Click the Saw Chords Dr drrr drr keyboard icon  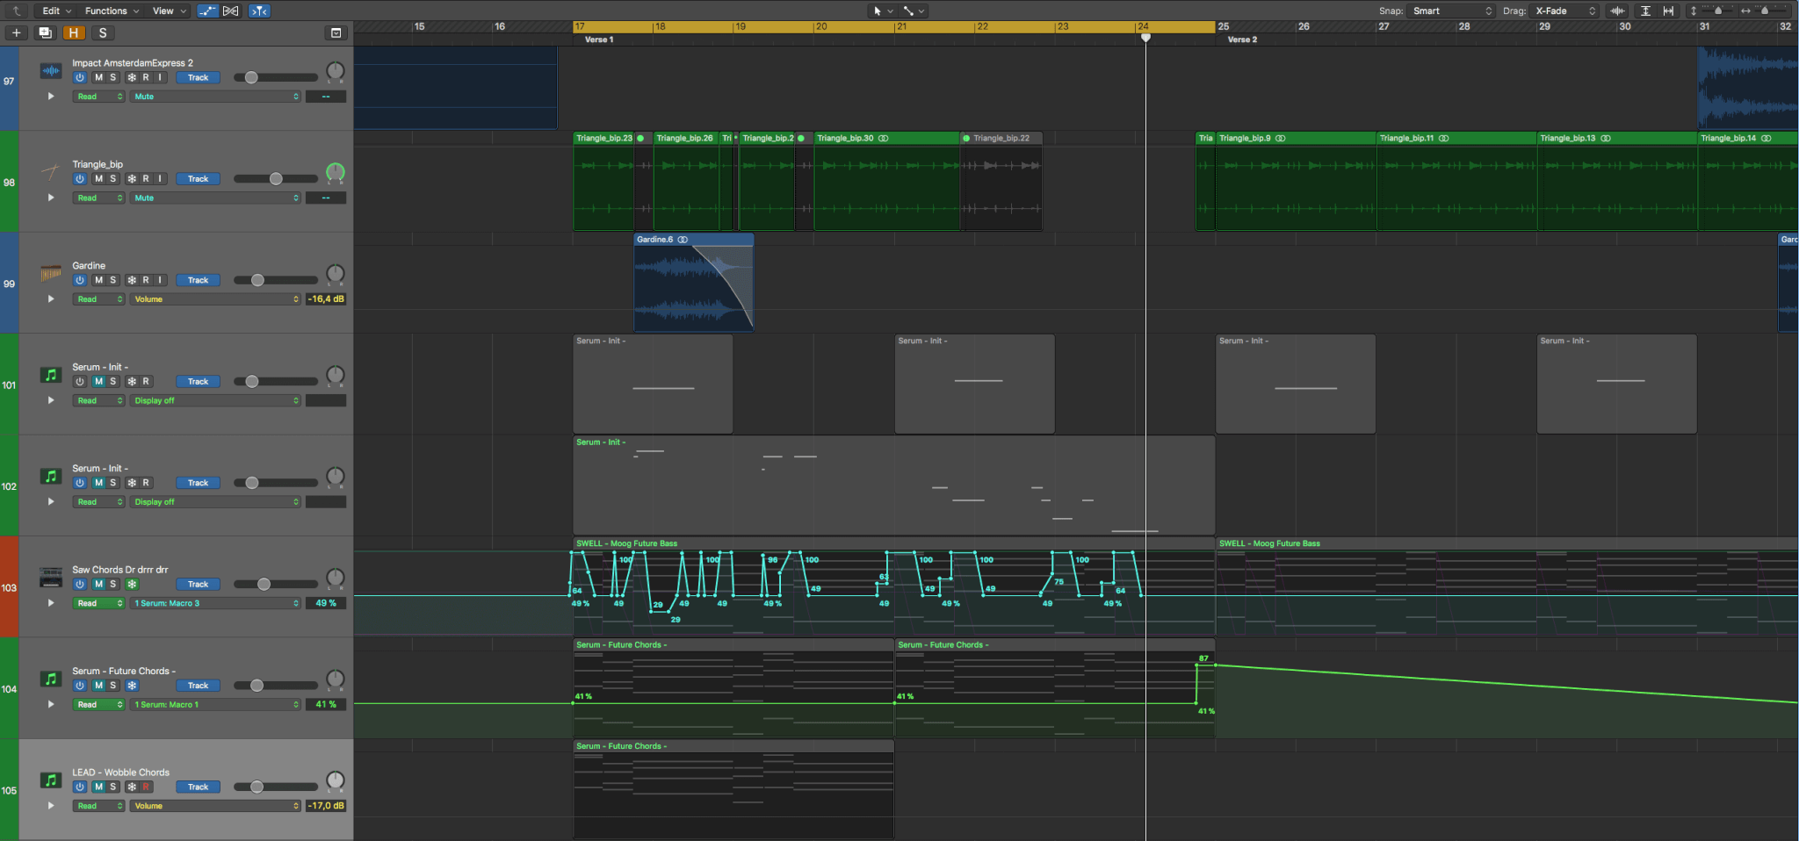tap(51, 577)
